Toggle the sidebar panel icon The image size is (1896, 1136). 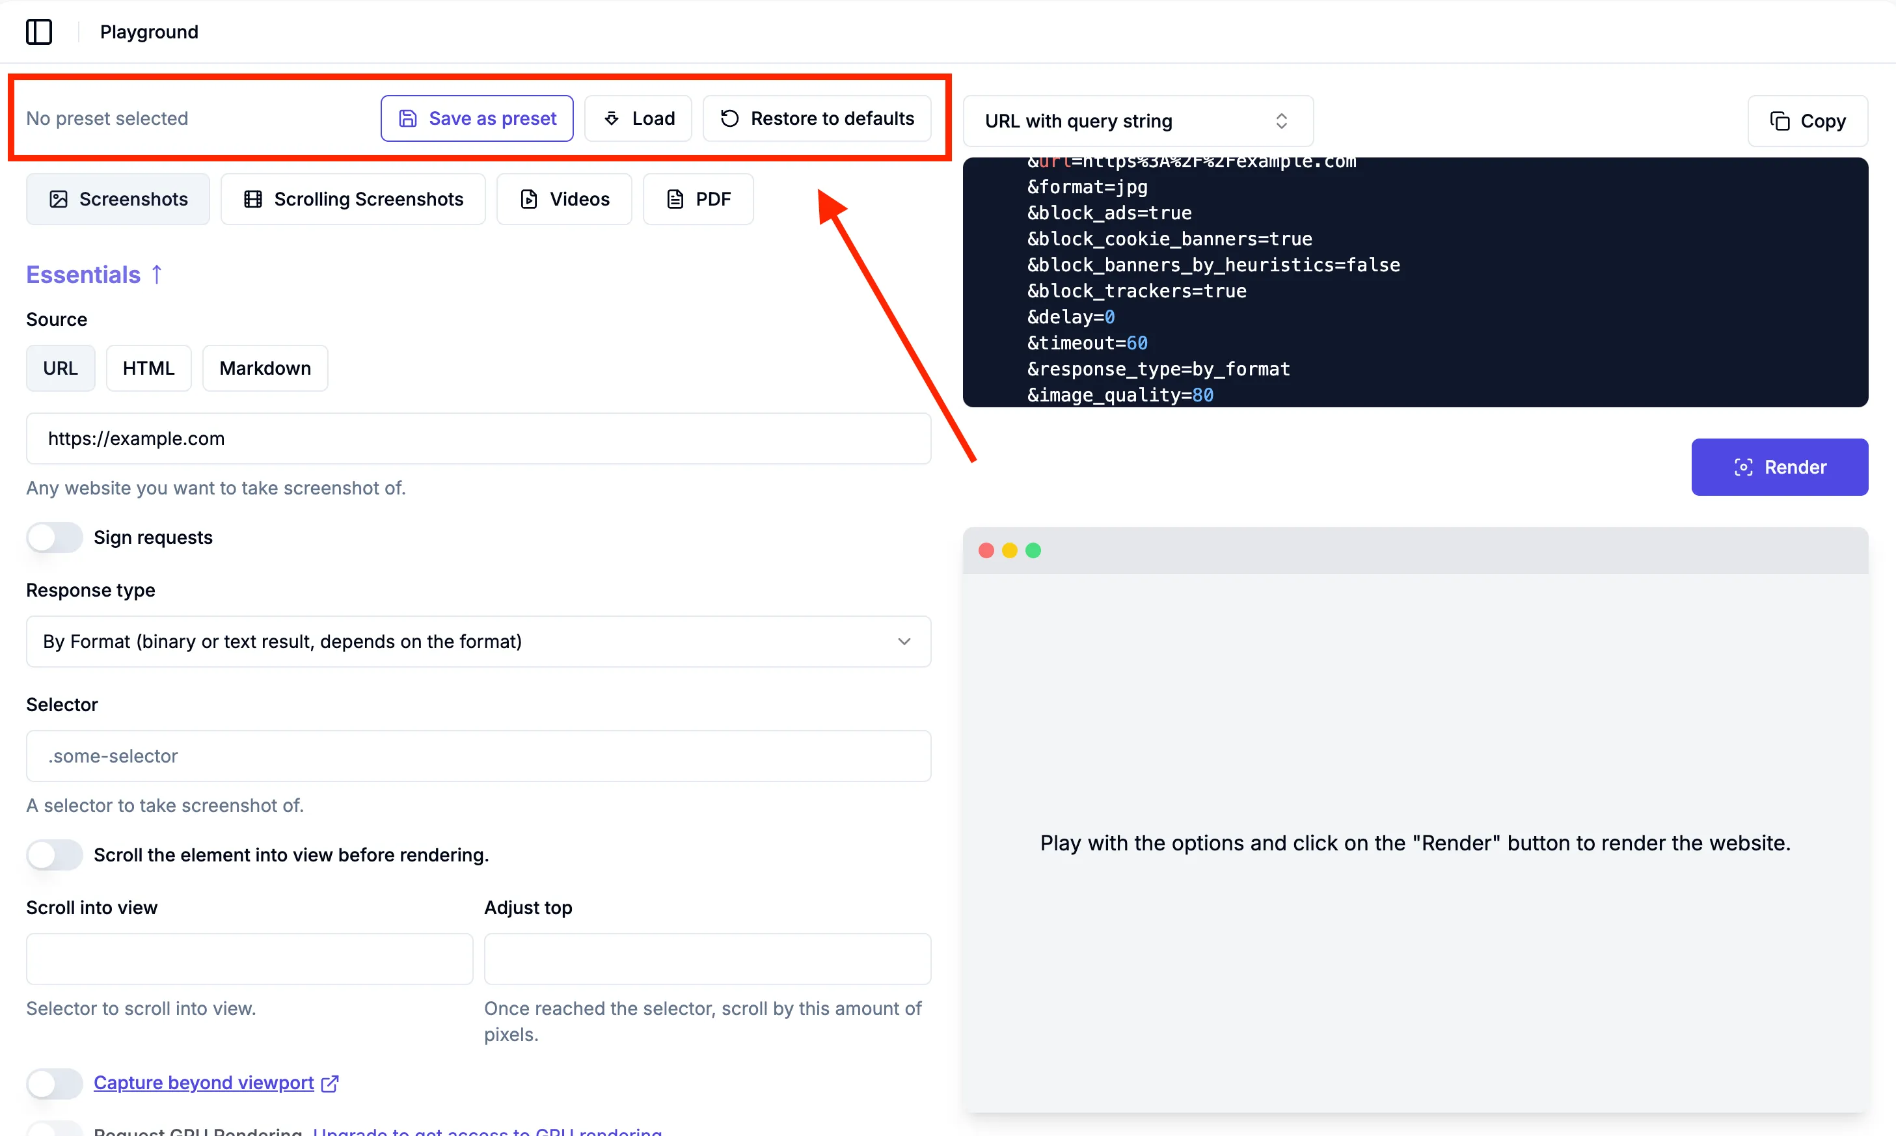click(39, 31)
